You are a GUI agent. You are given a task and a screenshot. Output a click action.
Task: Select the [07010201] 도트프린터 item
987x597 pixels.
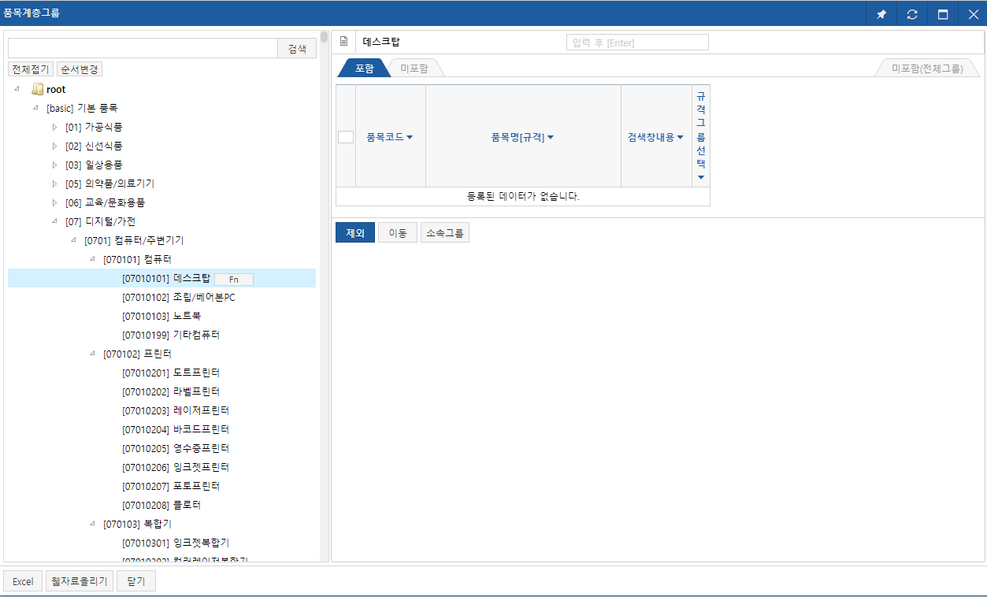coord(171,373)
